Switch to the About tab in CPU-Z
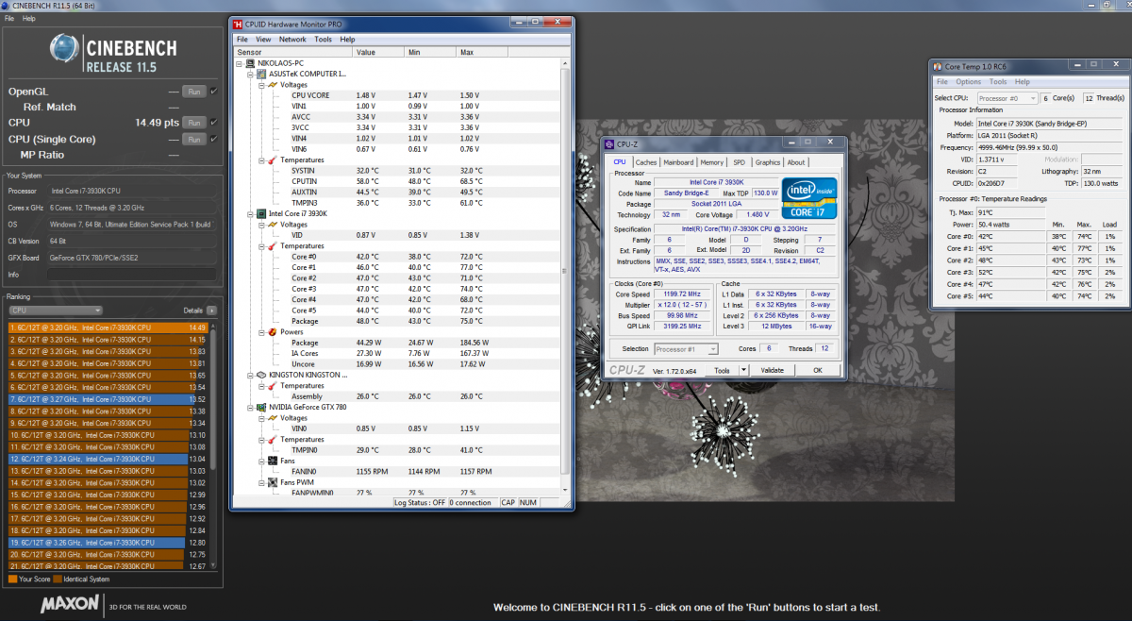 pos(796,162)
